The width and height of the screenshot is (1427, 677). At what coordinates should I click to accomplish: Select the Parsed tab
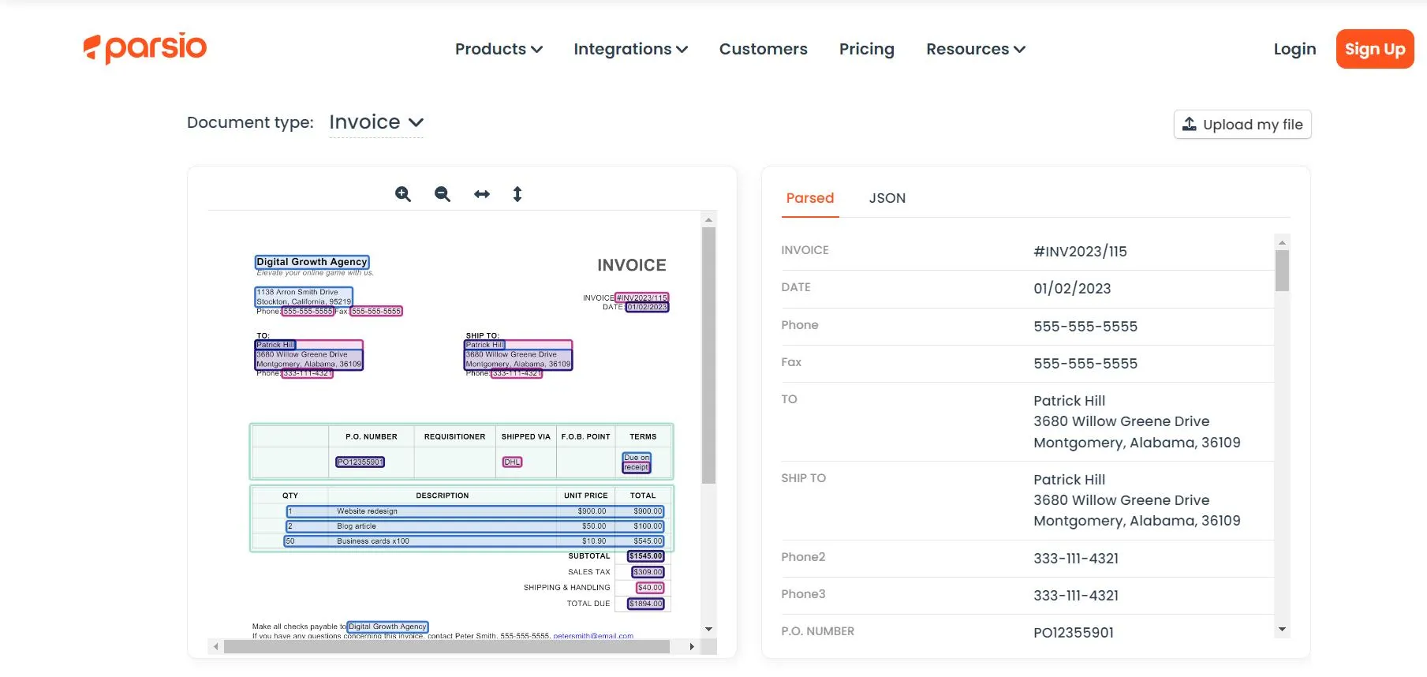tap(809, 198)
